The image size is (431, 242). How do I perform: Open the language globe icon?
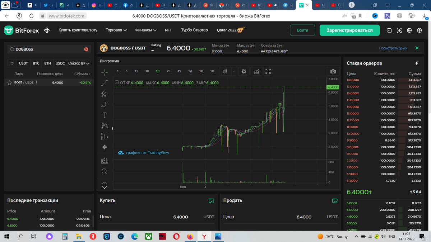[409, 30]
